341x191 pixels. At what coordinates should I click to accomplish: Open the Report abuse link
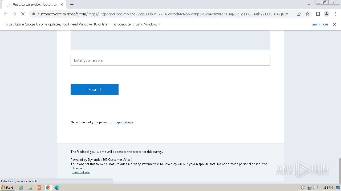[x=124, y=122]
